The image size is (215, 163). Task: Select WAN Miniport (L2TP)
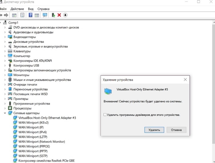click(33, 137)
